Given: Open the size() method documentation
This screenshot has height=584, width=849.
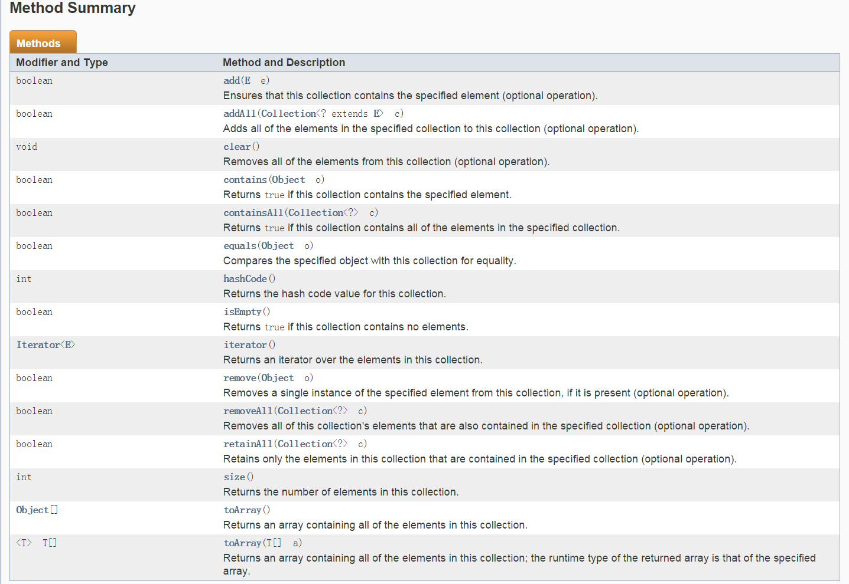Looking at the screenshot, I should pyautogui.click(x=234, y=477).
